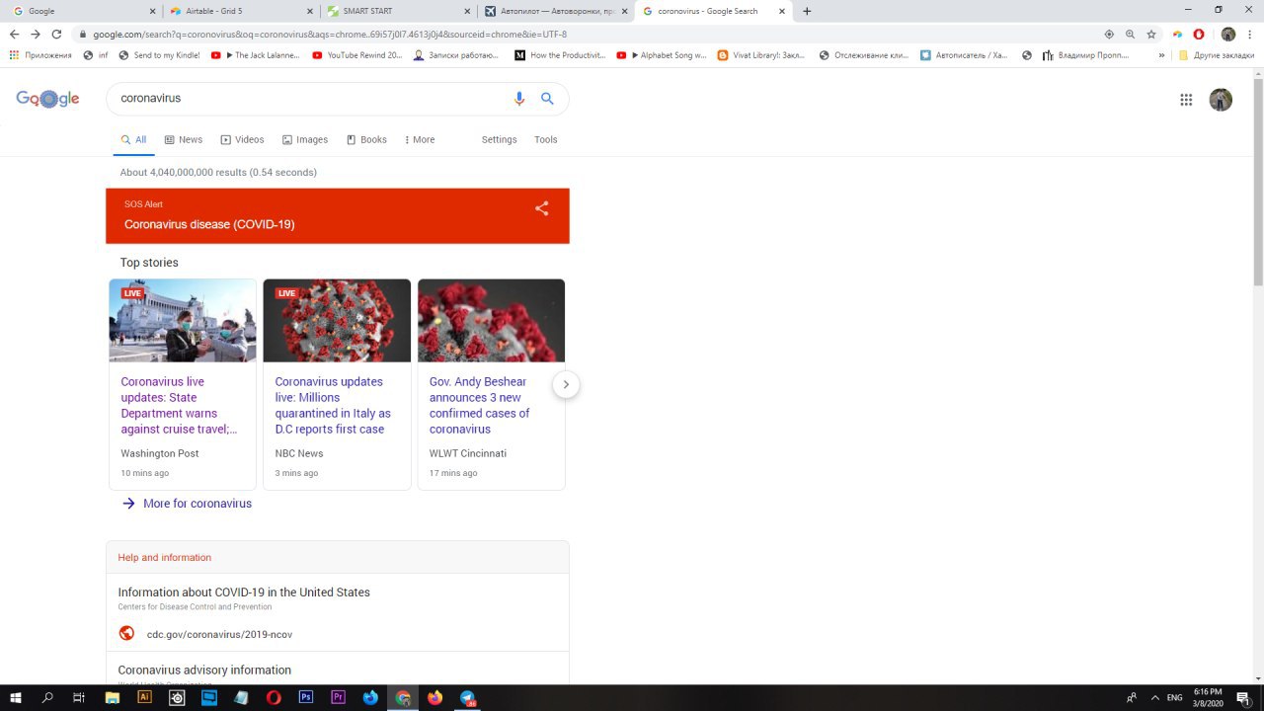The height and width of the screenshot is (711, 1264).
Task: Switch to Airtable - Grid 5 tab
Action: (x=241, y=11)
